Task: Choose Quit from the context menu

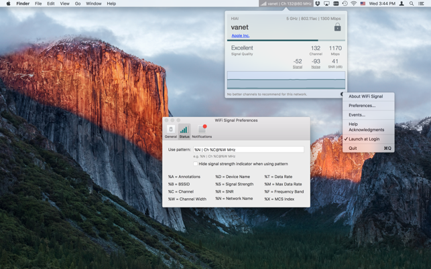Action: point(353,149)
